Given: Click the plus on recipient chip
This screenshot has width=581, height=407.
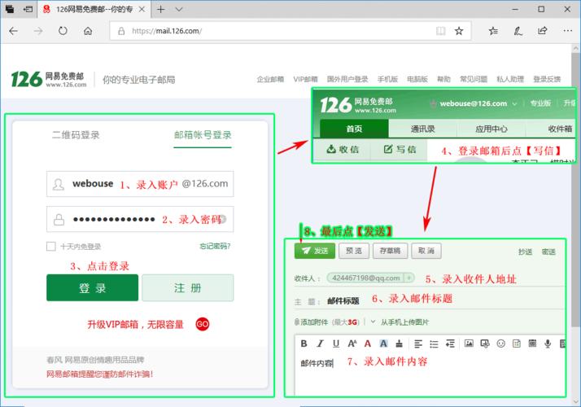Looking at the screenshot, I should [409, 278].
